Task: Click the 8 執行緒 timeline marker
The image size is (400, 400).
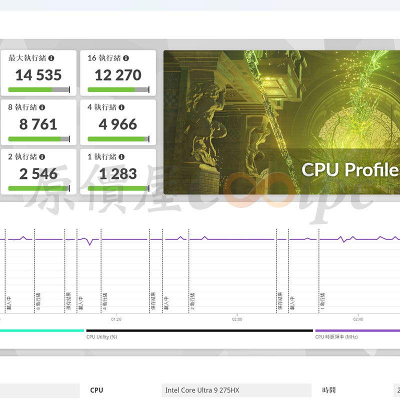Action: [38, 301]
